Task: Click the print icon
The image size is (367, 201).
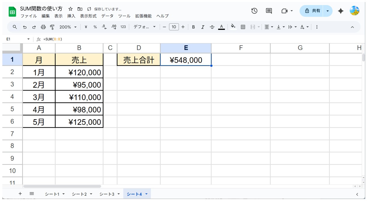Action: tap(43, 27)
